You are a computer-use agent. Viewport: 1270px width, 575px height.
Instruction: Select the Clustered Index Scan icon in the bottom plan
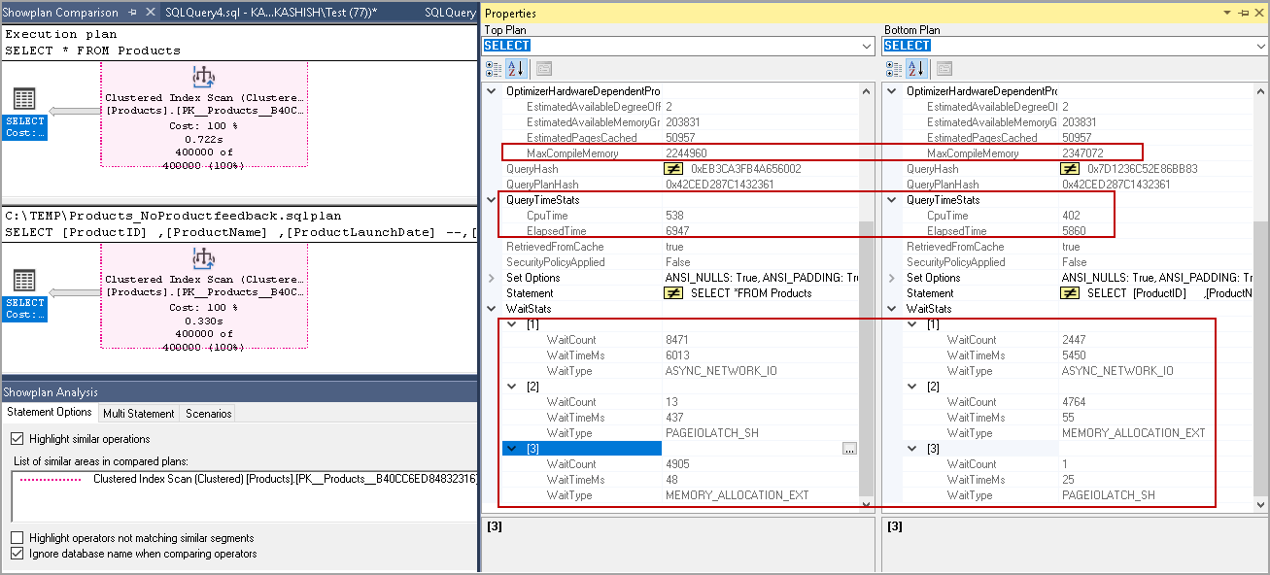point(204,258)
